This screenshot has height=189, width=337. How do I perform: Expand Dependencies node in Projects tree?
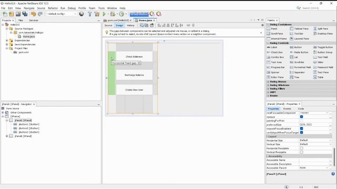point(7,40)
